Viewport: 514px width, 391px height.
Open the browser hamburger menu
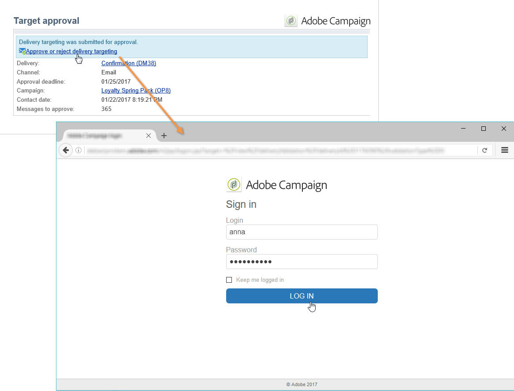click(x=504, y=150)
